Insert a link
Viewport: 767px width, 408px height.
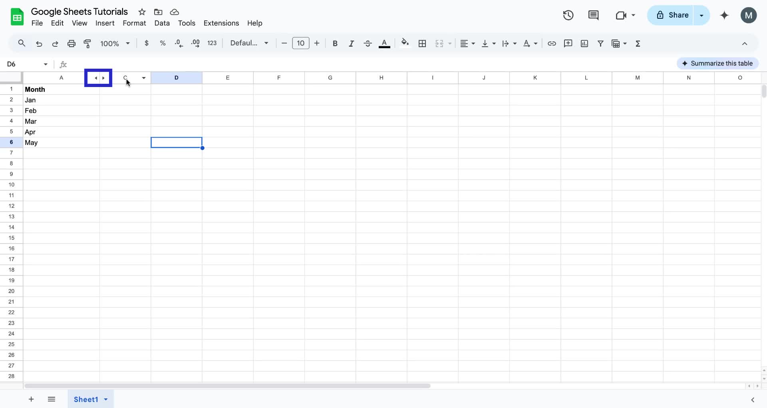(552, 44)
